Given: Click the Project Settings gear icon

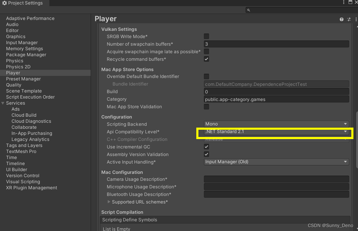Looking at the screenshot, I should click(x=4, y=3).
